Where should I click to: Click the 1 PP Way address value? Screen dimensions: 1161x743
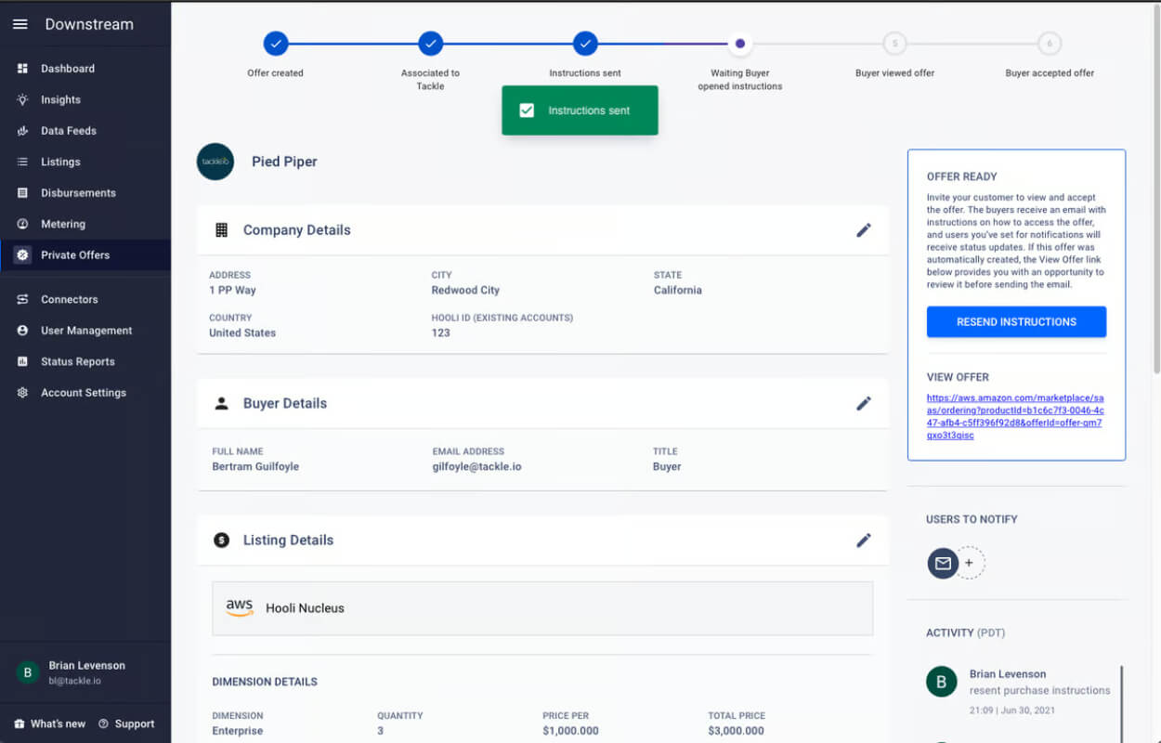[x=232, y=290]
